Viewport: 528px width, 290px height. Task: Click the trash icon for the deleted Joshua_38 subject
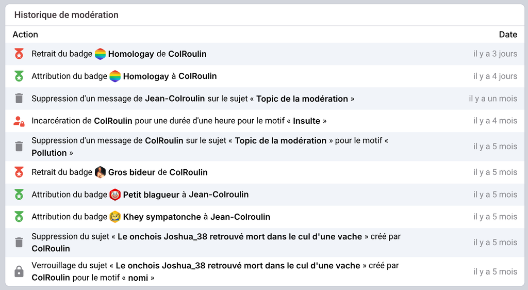pyautogui.click(x=19, y=243)
